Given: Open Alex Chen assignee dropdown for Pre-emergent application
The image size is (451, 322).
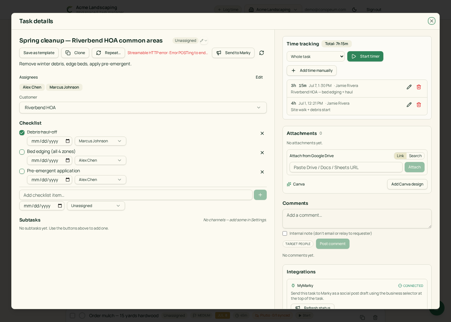Looking at the screenshot, I should coord(101,180).
